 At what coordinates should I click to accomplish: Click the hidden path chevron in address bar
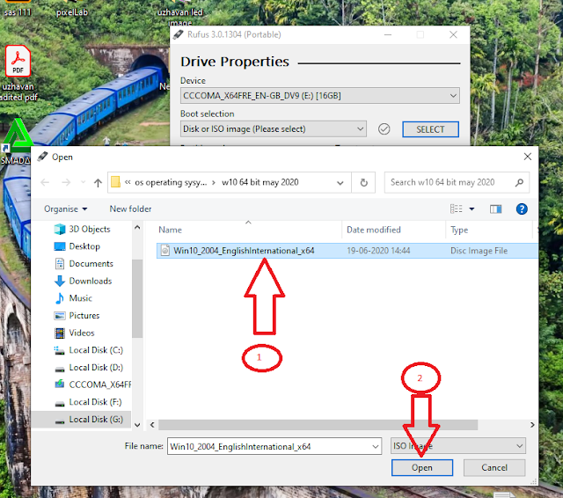pos(128,182)
